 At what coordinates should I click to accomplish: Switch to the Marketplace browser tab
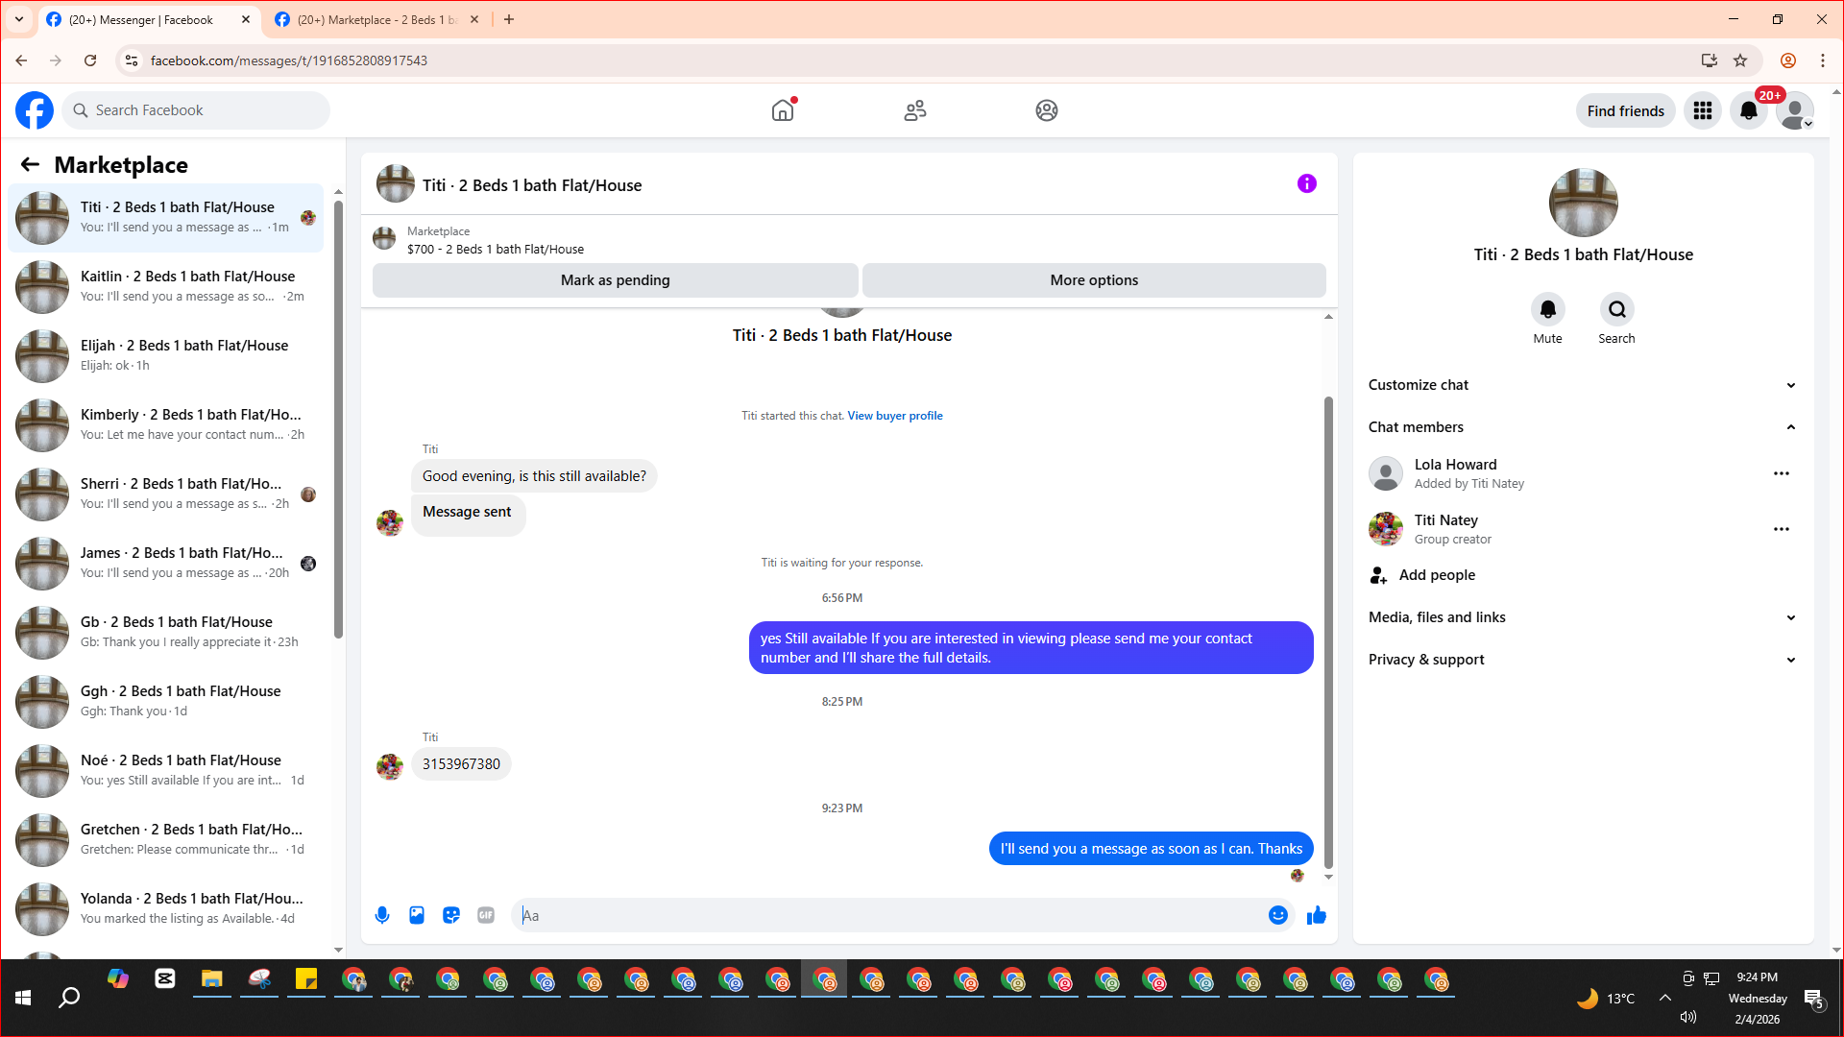point(375,19)
